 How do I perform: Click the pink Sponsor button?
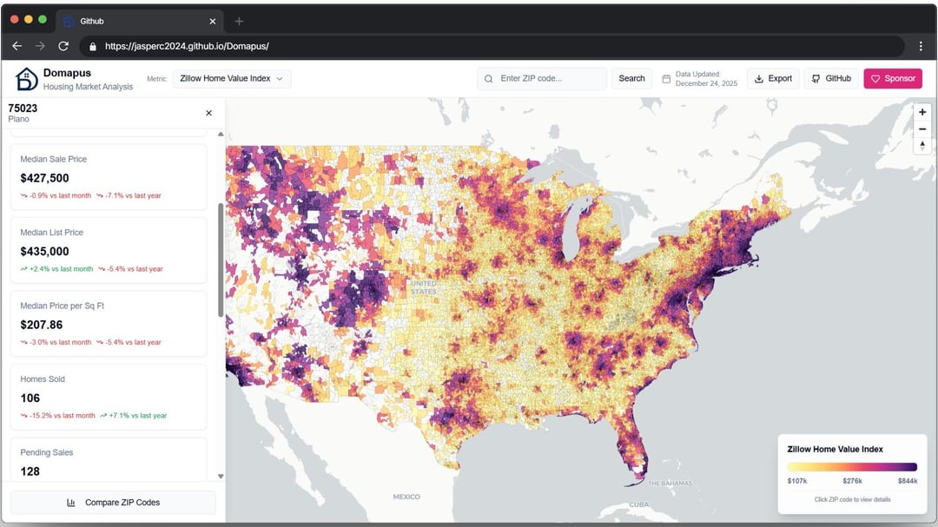(892, 79)
